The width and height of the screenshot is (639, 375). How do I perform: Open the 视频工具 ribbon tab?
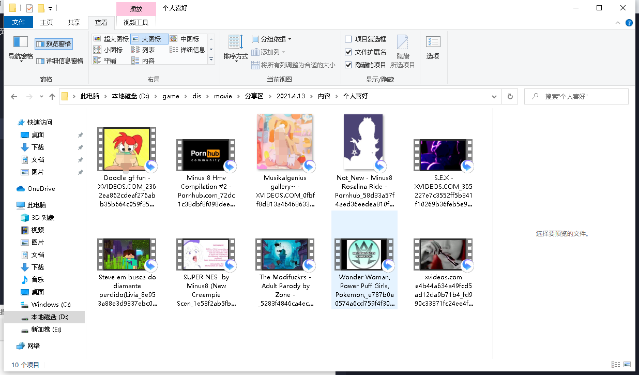click(136, 22)
